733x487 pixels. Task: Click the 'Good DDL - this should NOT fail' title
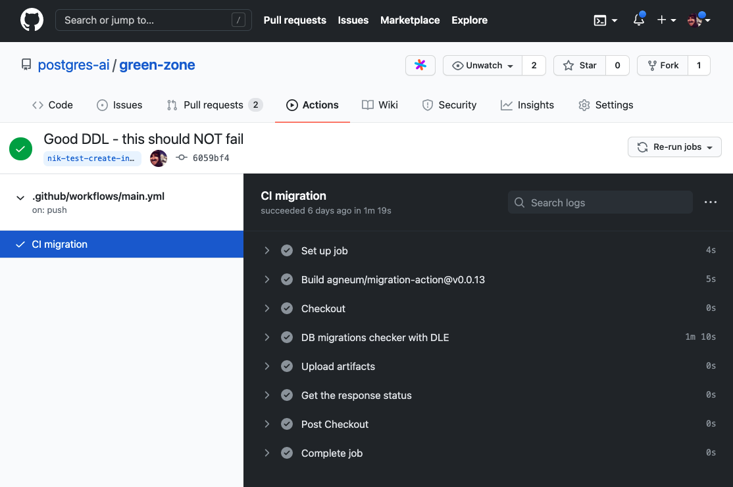(143, 139)
